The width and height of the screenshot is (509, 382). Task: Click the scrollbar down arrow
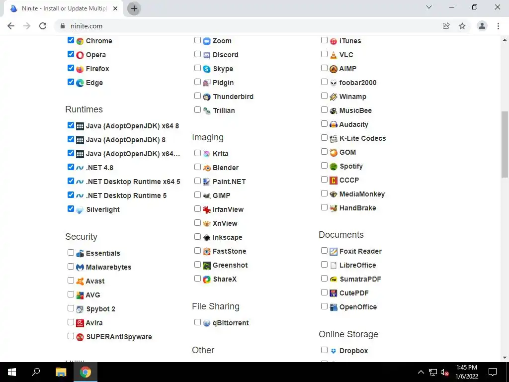pos(505,358)
